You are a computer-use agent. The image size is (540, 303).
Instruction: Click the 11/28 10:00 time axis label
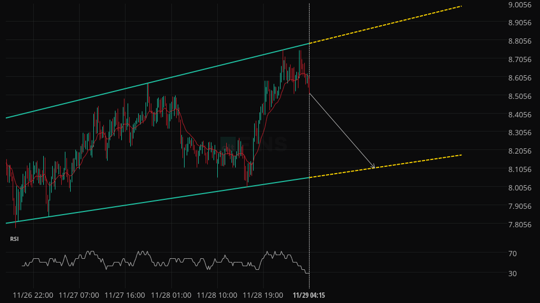pyautogui.click(x=217, y=295)
